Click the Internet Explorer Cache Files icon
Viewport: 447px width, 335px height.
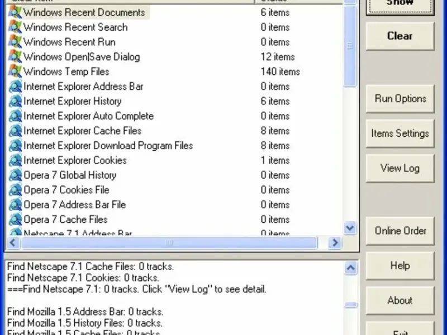point(15,131)
